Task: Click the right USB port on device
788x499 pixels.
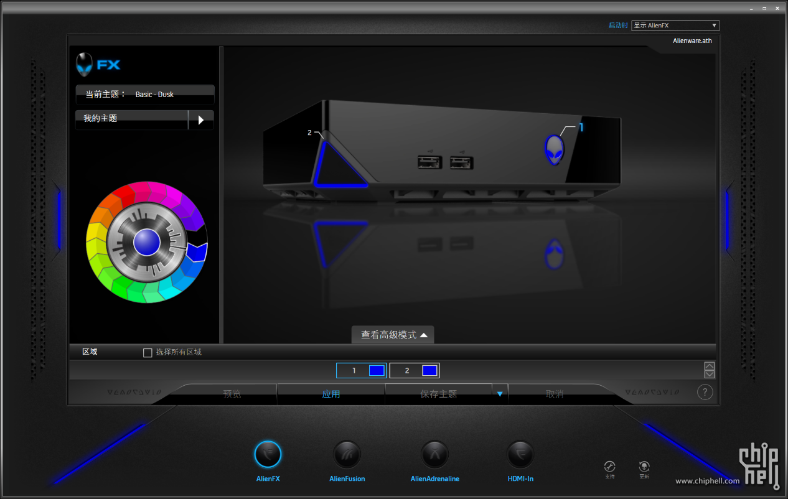Action: (x=461, y=164)
